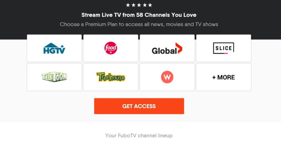The height and width of the screenshot is (158, 281).
Task: Select the last rating star
Action: pos(150,5)
